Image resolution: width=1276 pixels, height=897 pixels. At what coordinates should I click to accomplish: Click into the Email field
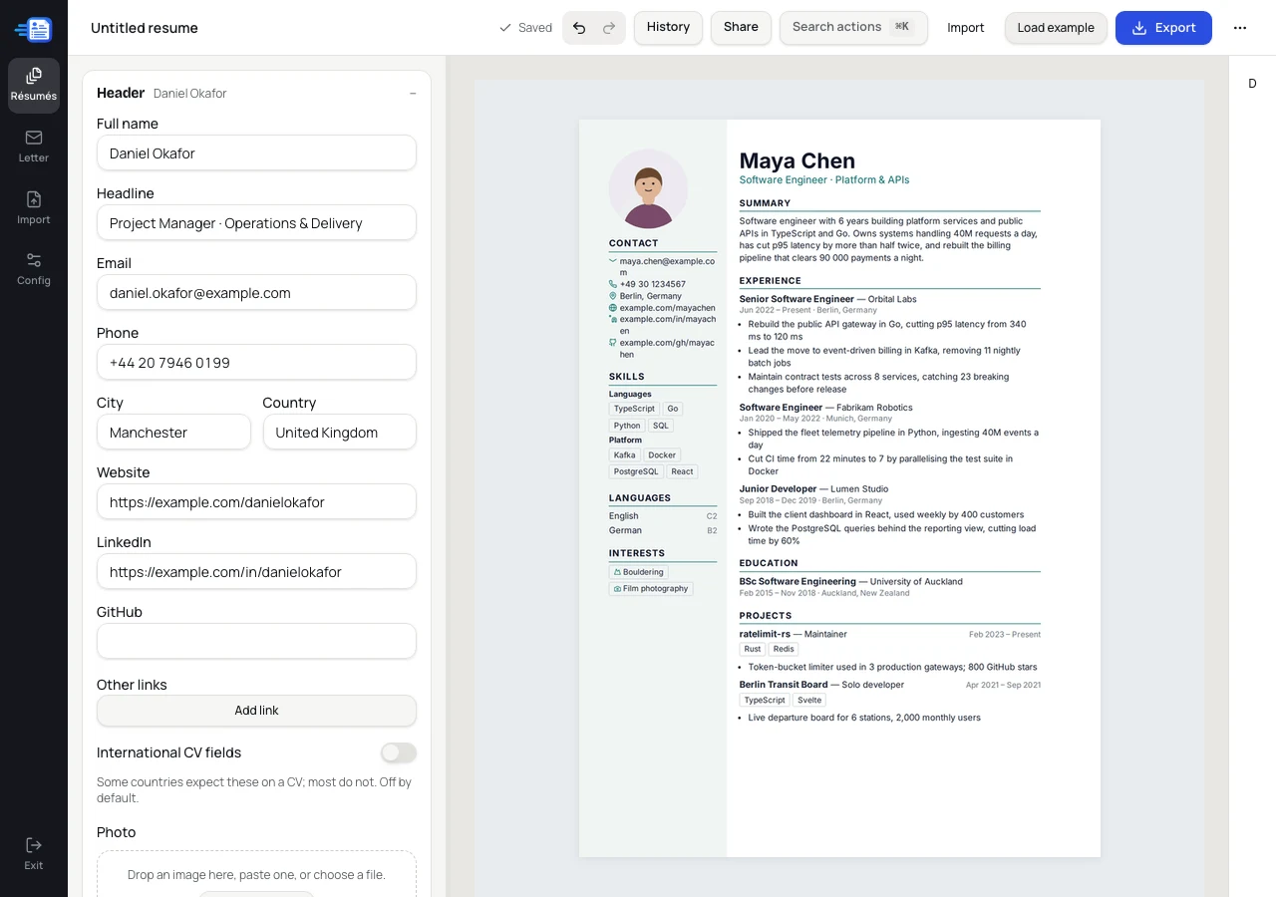(x=256, y=293)
